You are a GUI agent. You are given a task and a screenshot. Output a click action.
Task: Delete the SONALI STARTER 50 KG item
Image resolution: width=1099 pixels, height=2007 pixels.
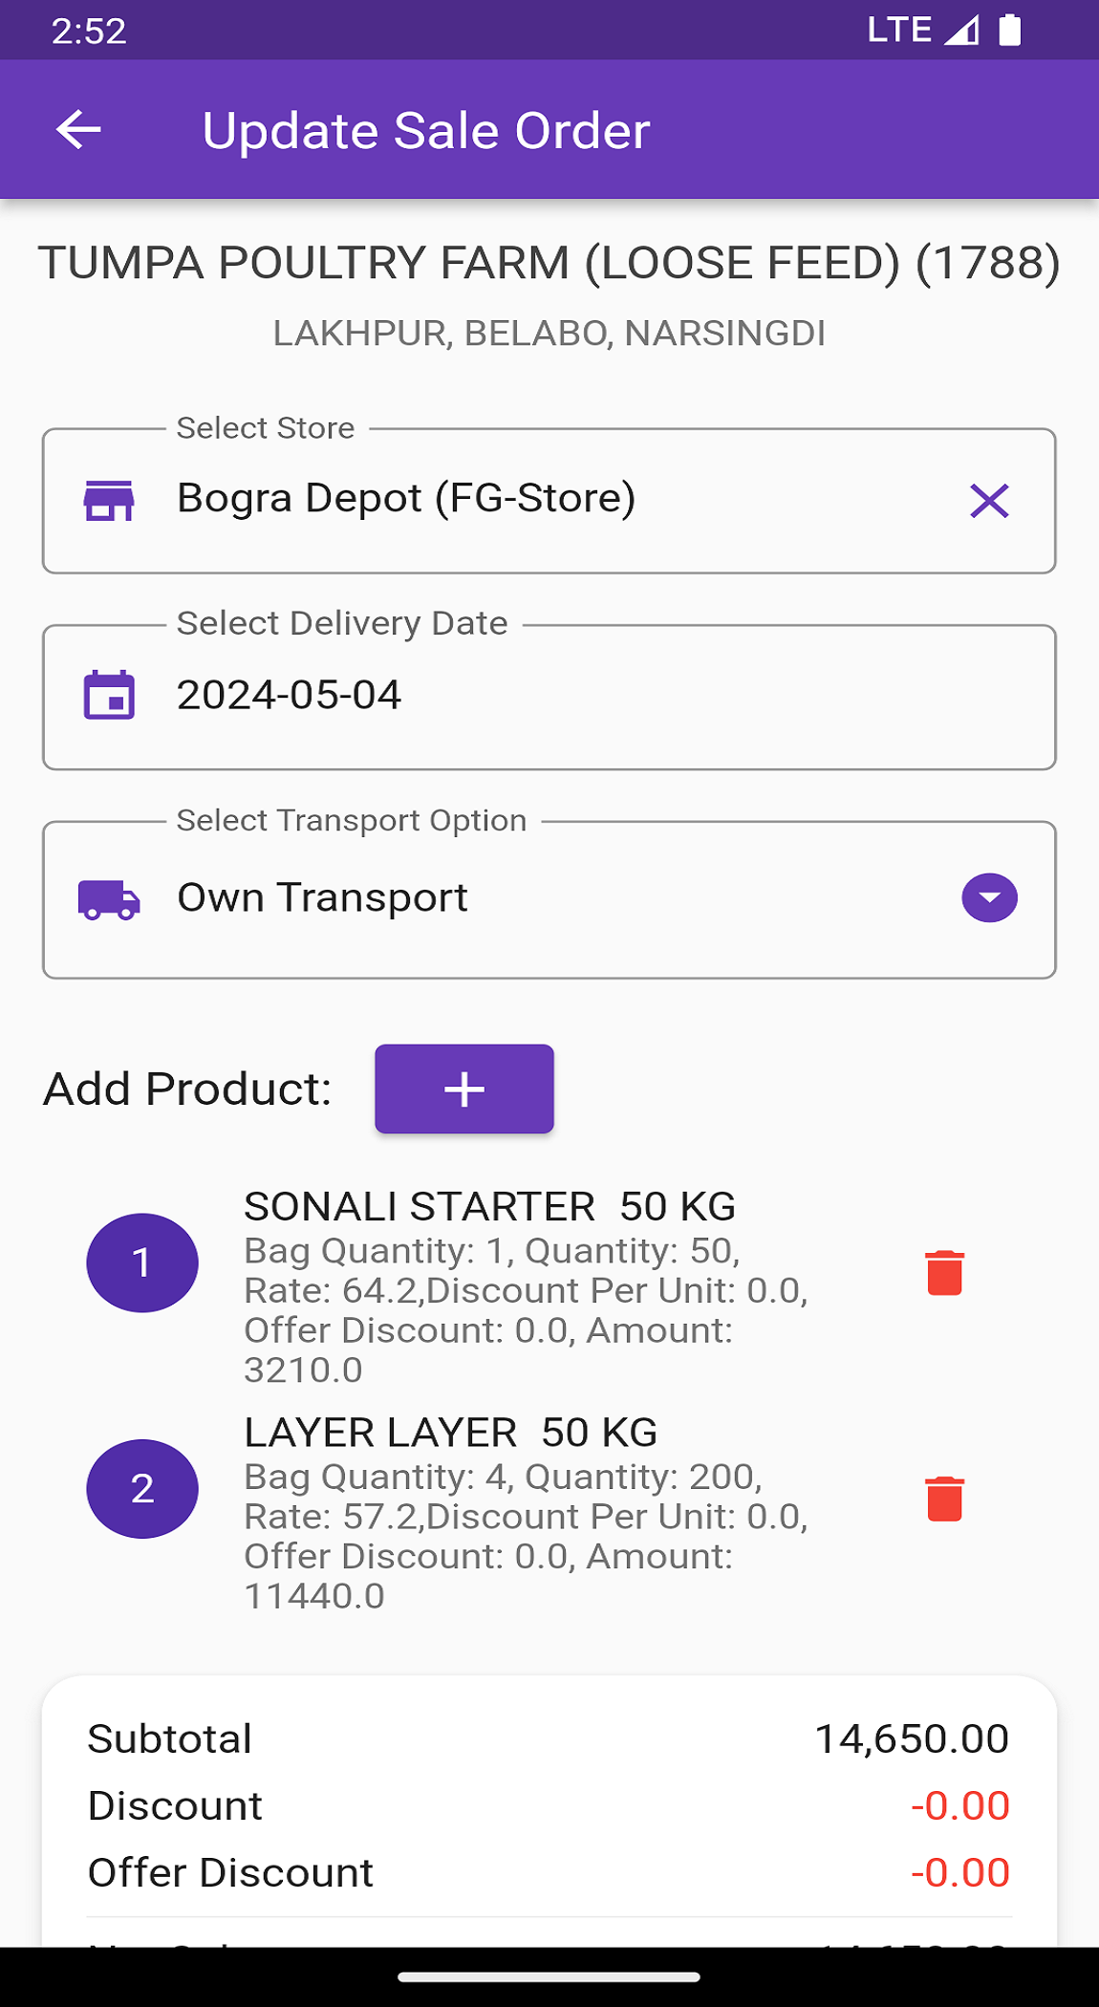(x=944, y=1273)
